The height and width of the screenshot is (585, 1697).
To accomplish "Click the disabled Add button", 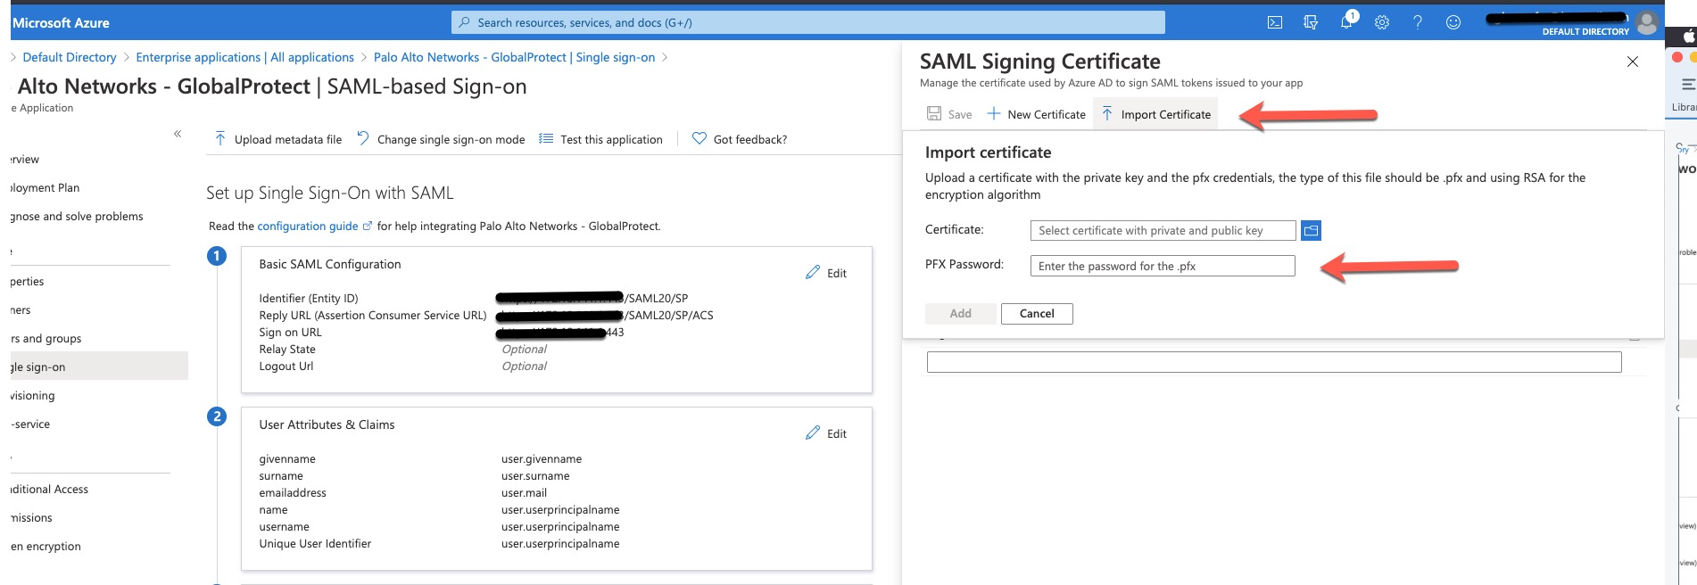I will coord(961,314).
